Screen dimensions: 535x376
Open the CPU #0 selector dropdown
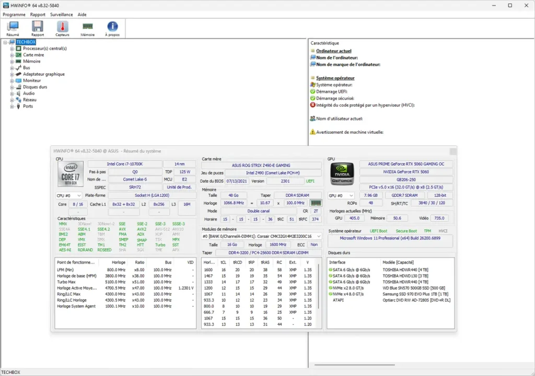69,195
